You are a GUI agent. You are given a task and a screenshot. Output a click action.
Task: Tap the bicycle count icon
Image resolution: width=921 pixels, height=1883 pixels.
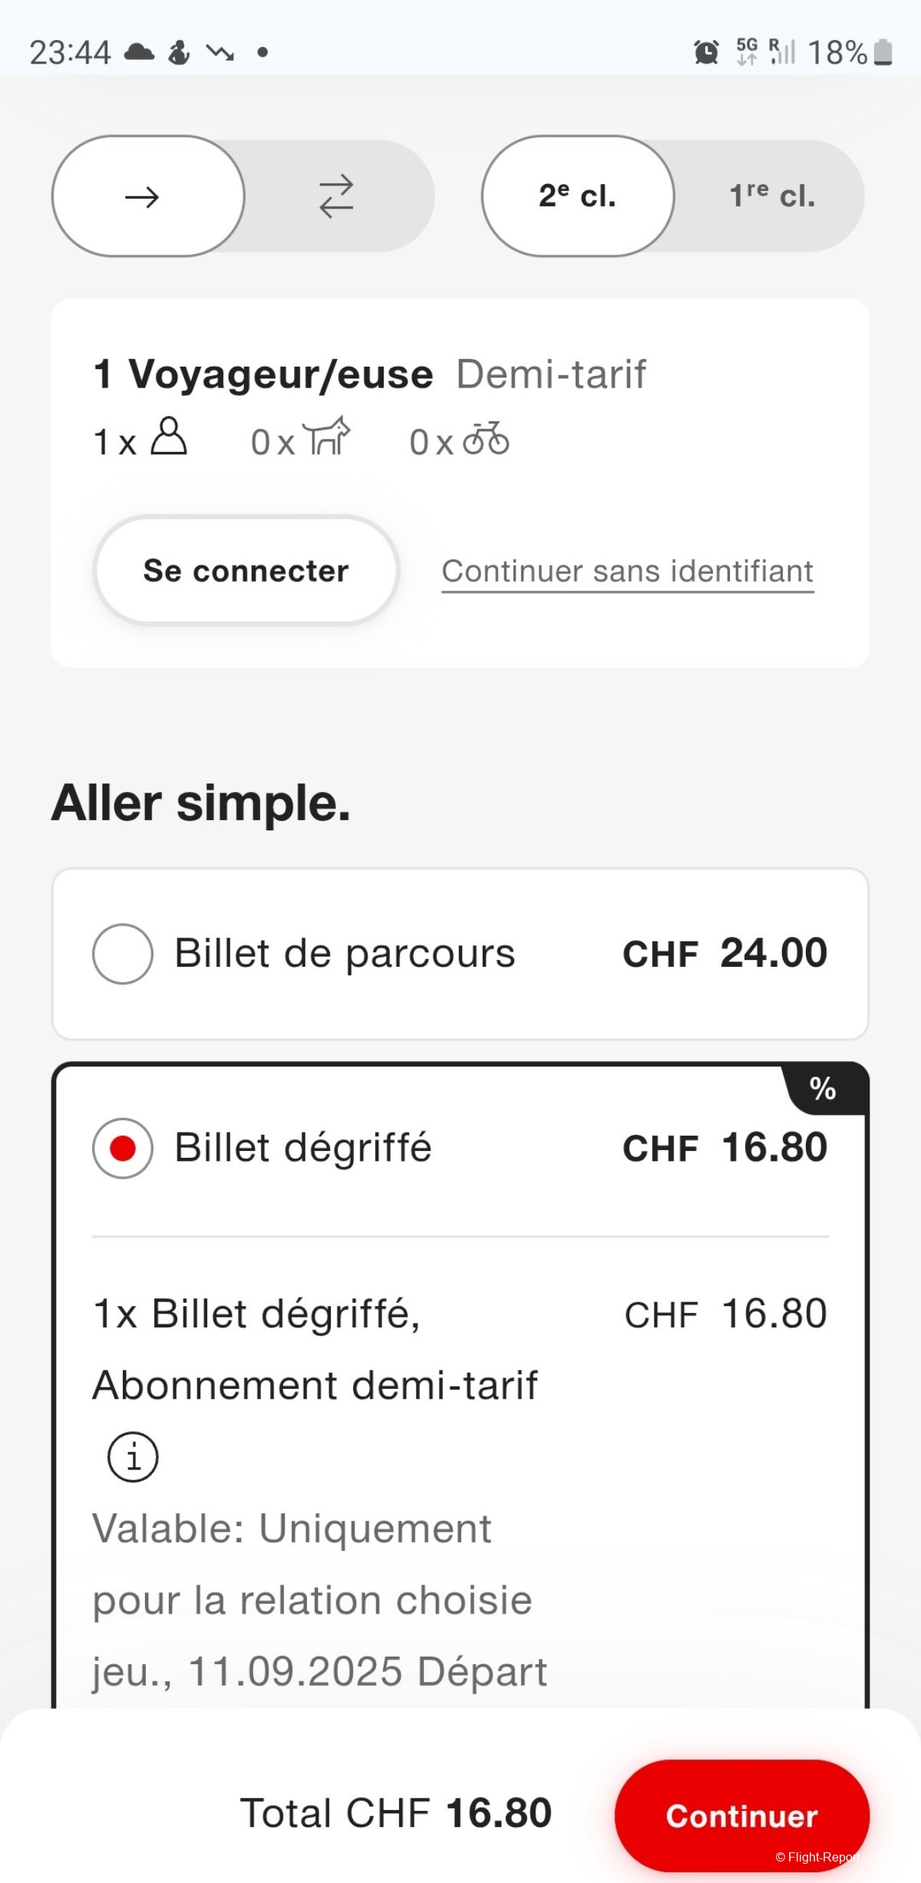click(x=486, y=439)
